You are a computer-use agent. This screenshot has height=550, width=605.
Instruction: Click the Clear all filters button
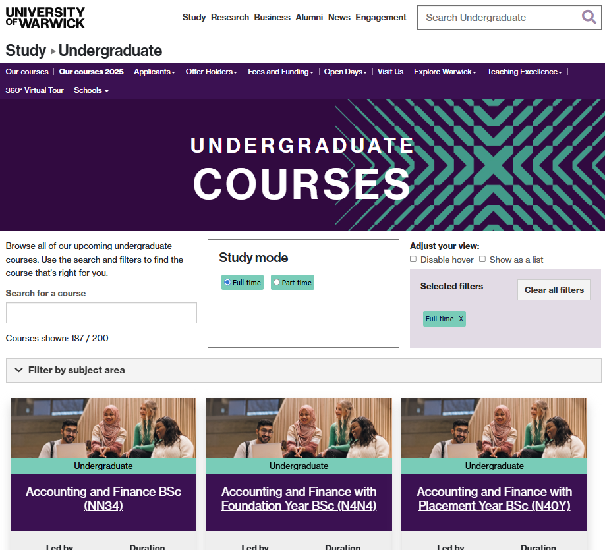click(x=554, y=290)
